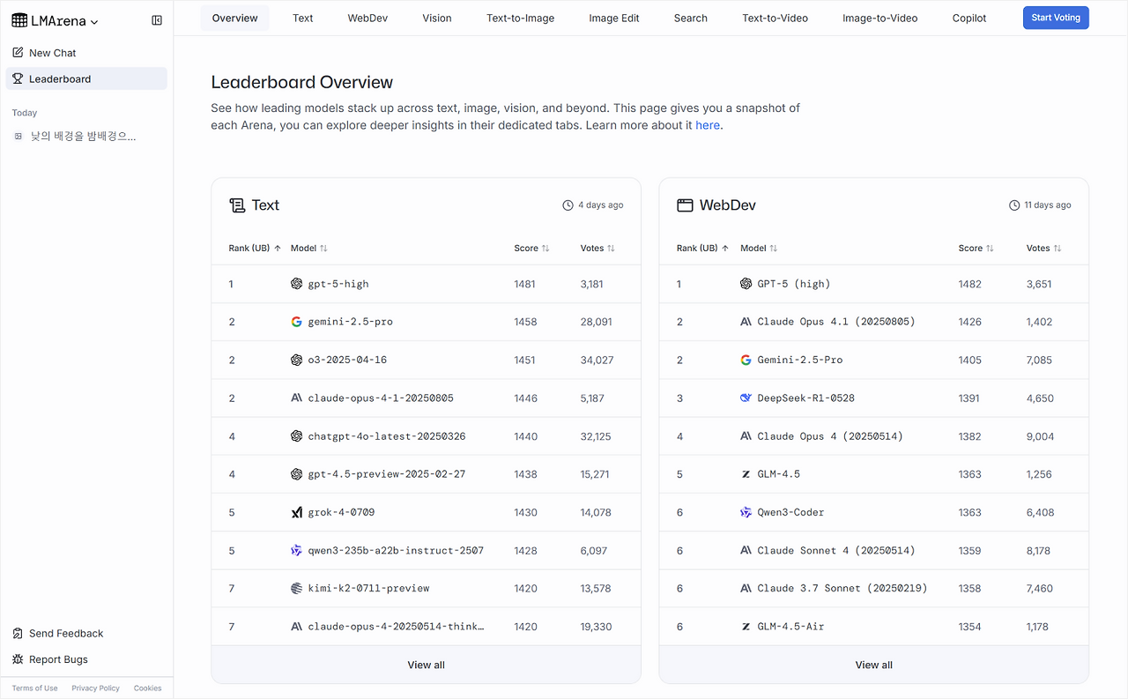
Task: Click the LMArena grid logo icon
Action: [x=19, y=21]
